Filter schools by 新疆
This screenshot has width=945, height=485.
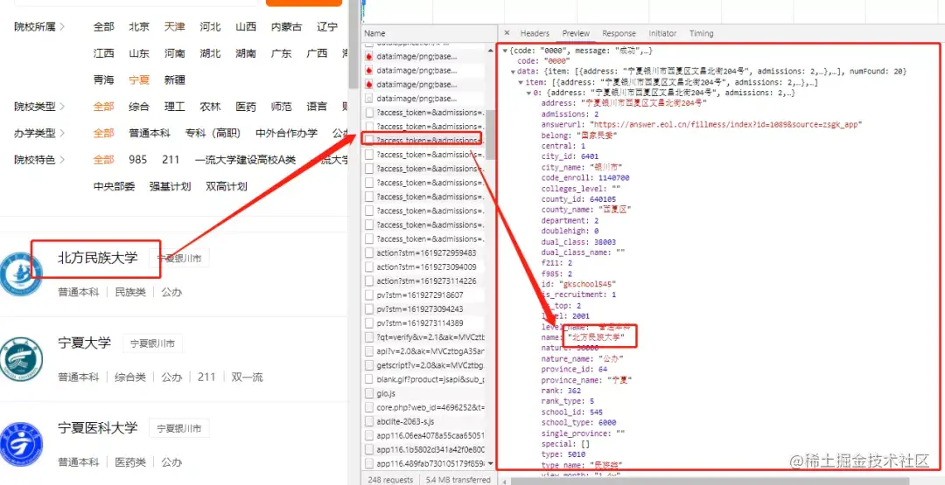coord(174,80)
